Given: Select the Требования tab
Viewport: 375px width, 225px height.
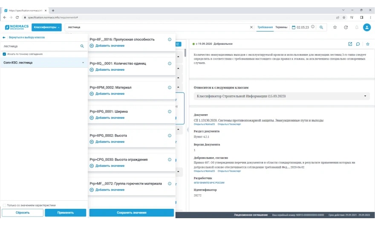Looking at the screenshot, I should pyautogui.click(x=265, y=27).
